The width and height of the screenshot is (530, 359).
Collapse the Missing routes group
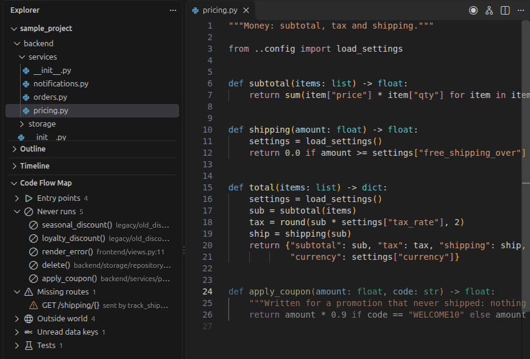point(17,292)
